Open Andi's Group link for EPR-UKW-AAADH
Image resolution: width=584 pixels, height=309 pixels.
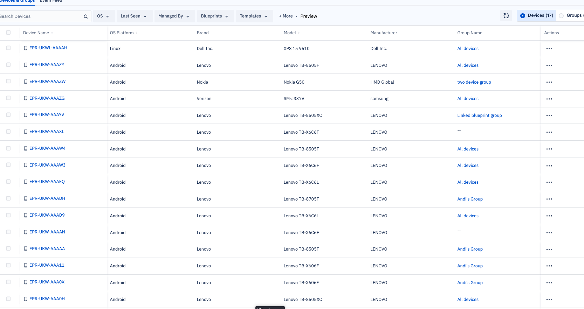[470, 199]
